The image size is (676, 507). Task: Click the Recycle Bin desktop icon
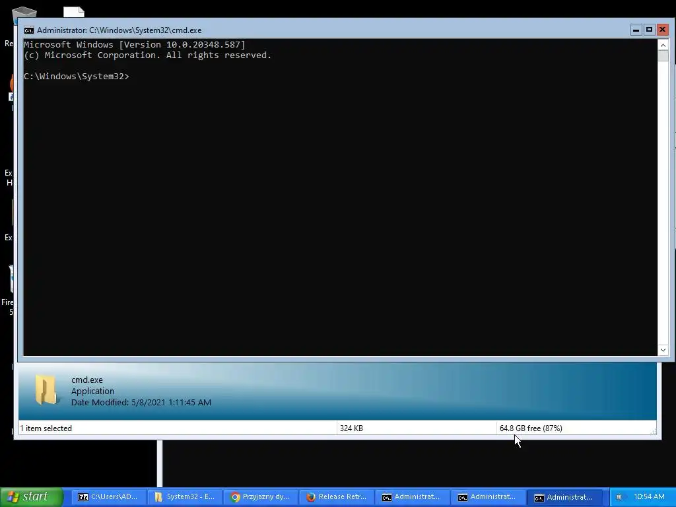click(x=24, y=13)
